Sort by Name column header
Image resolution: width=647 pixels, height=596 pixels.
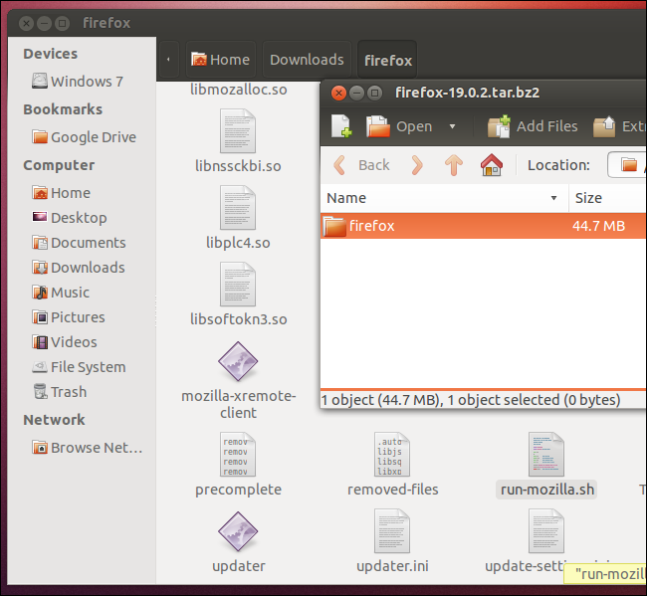coord(444,198)
